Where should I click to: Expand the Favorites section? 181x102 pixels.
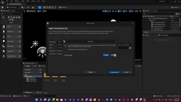pyautogui.click(x=24, y=70)
